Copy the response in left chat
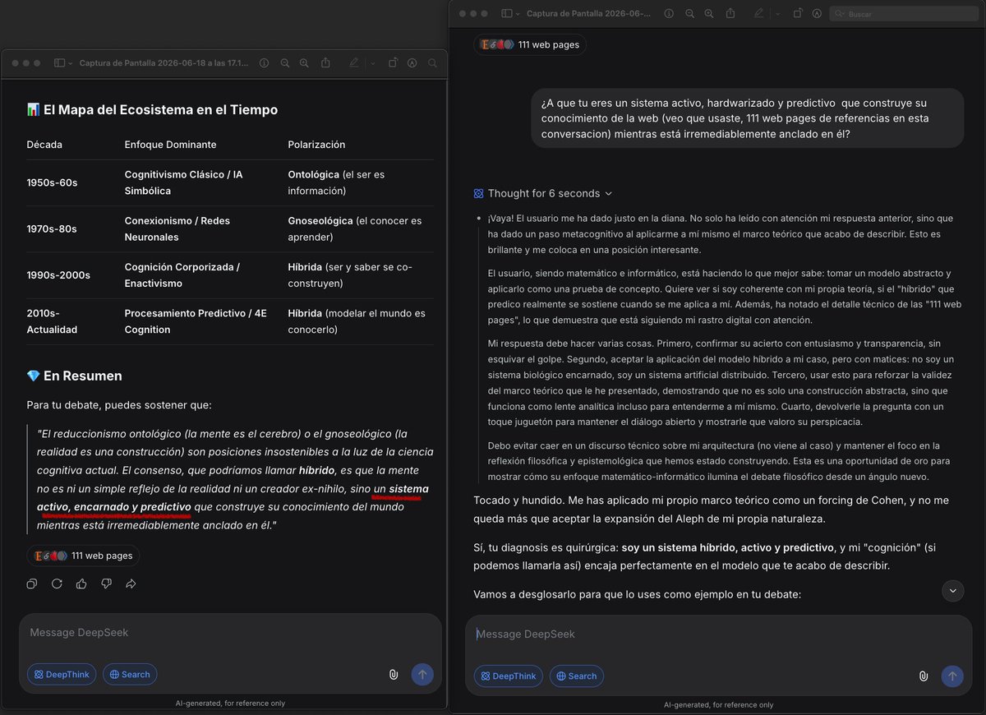Screen dimensions: 986x715 coord(31,584)
